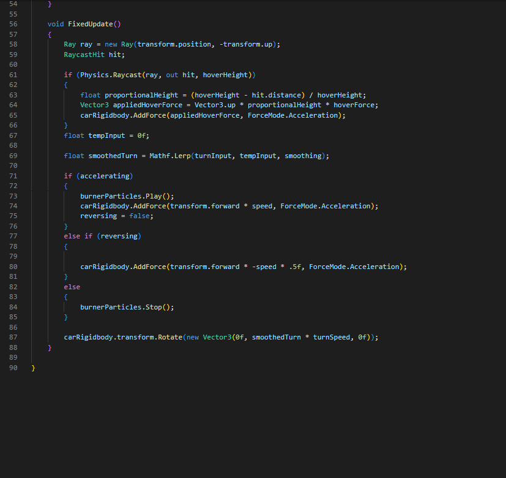Screen dimensions: 506x478
Task: Click the Play call on burnerParticles
Action: 153,196
